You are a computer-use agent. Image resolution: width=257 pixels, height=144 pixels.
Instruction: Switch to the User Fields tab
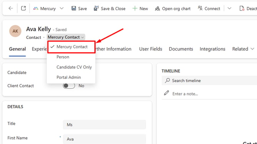[151, 49]
